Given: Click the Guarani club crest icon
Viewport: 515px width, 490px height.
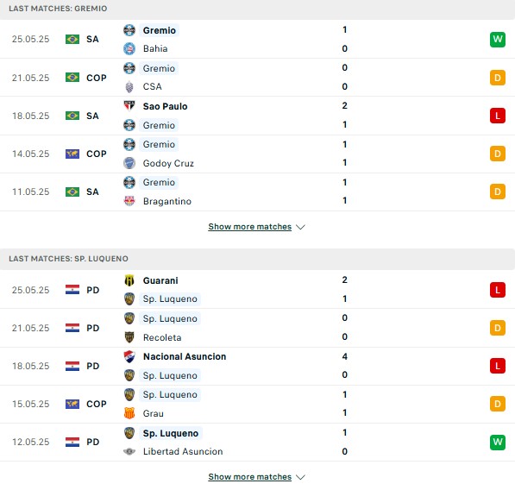Looking at the screenshot, I should click(129, 280).
